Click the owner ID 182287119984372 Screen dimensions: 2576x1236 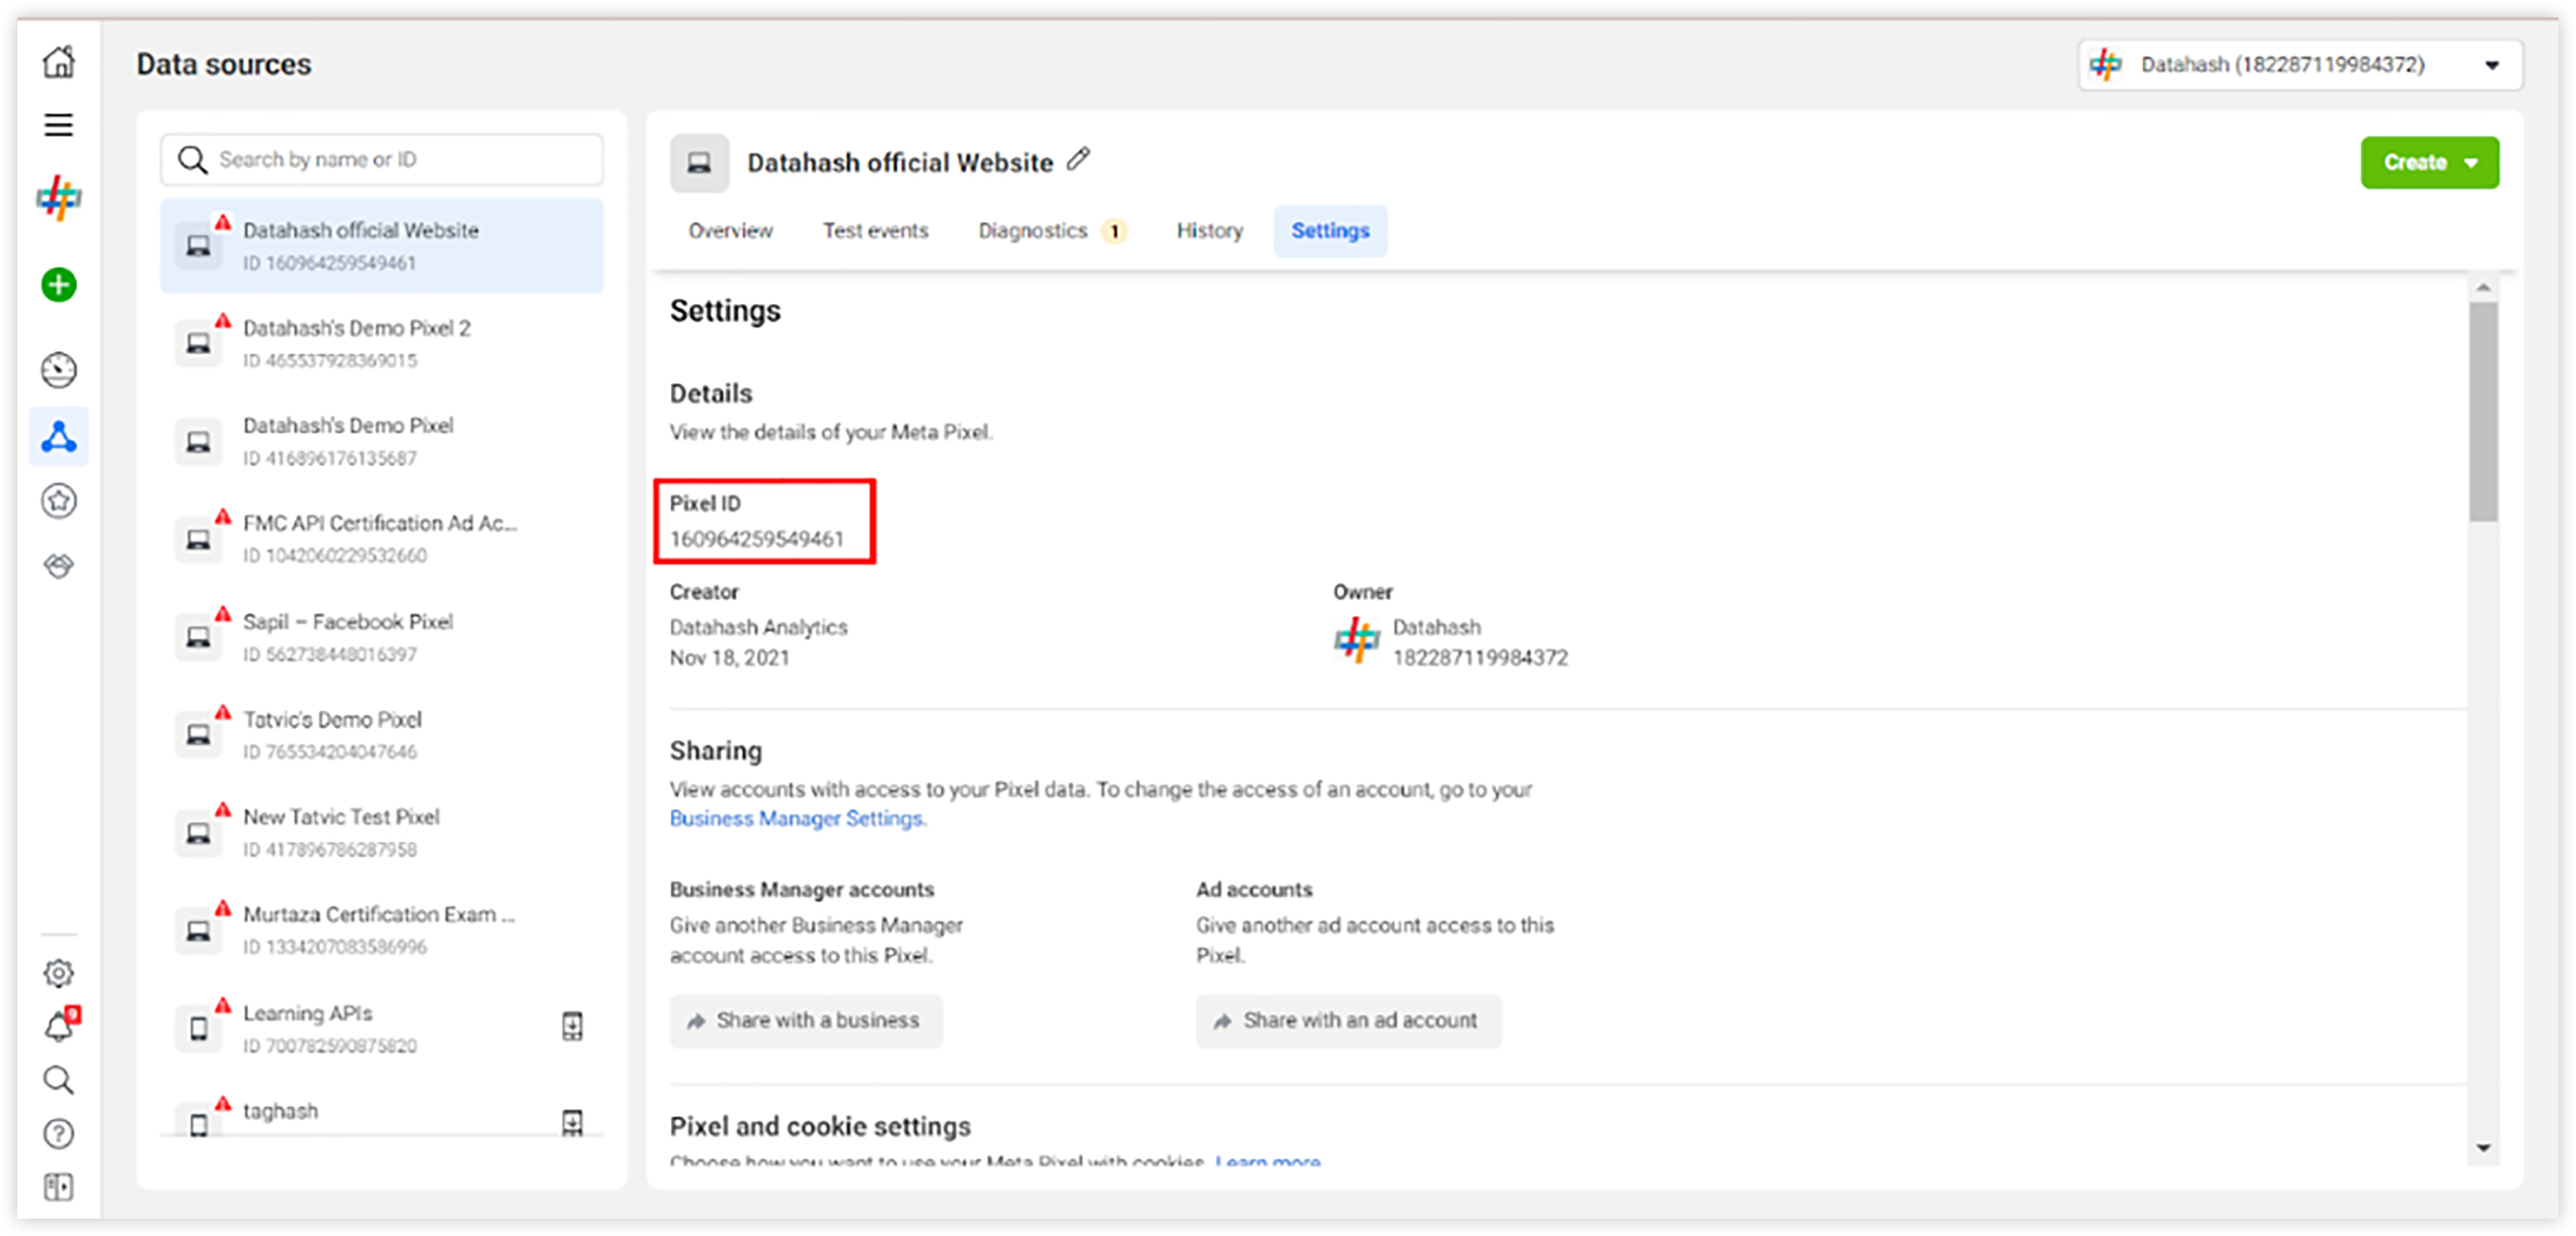coord(1480,658)
